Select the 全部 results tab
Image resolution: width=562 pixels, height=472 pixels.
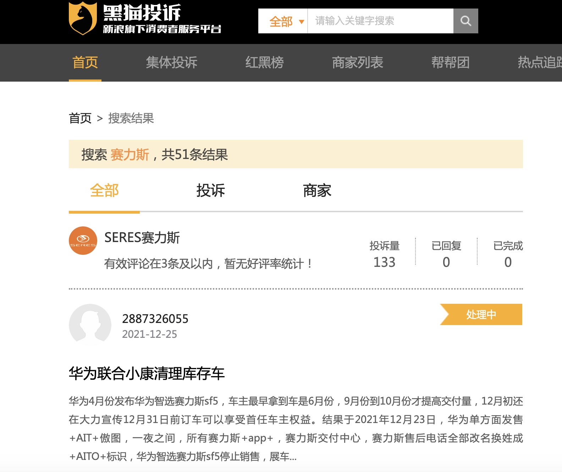tap(104, 191)
